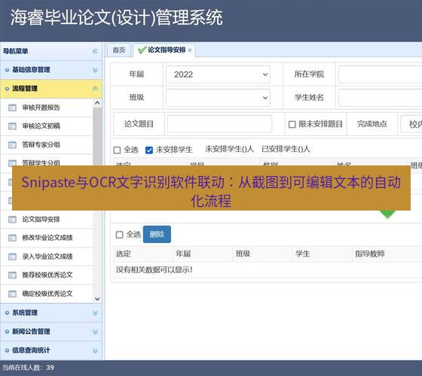Click icon beside 审核开题报告

12,108
